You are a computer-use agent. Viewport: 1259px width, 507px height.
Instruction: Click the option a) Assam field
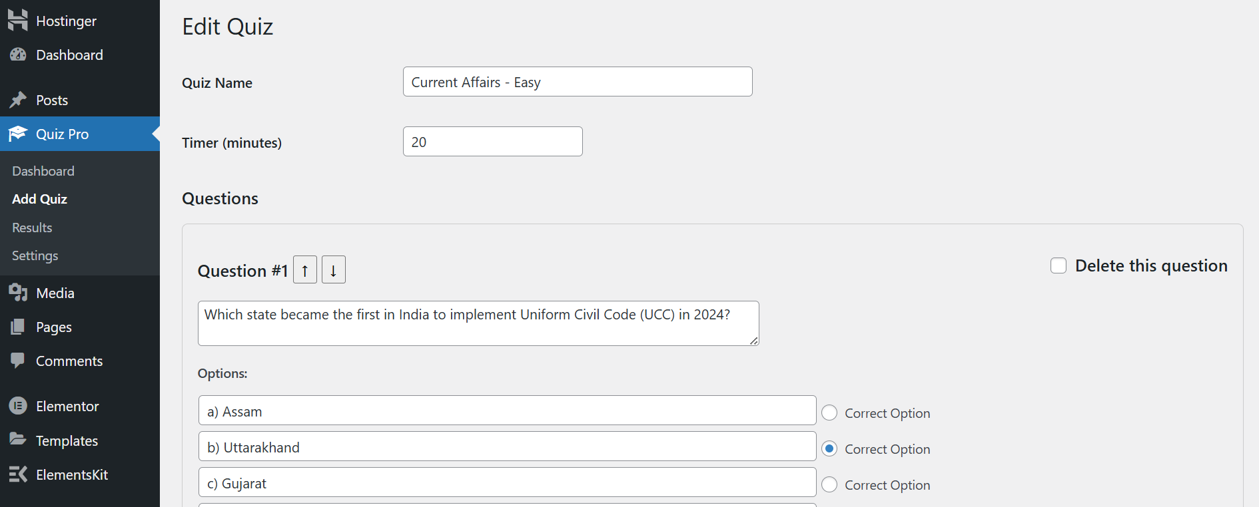[507, 411]
